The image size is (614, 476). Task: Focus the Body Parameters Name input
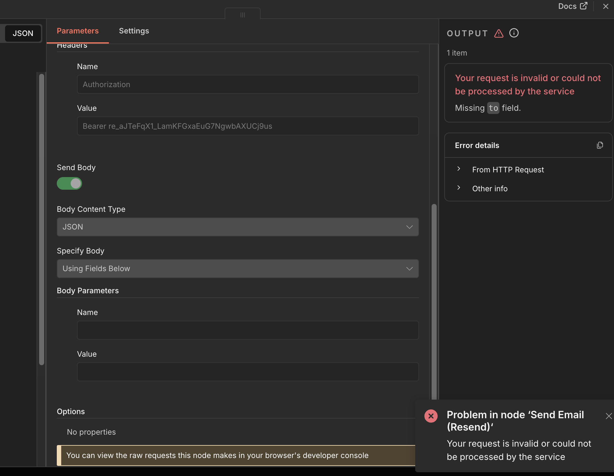[248, 330]
